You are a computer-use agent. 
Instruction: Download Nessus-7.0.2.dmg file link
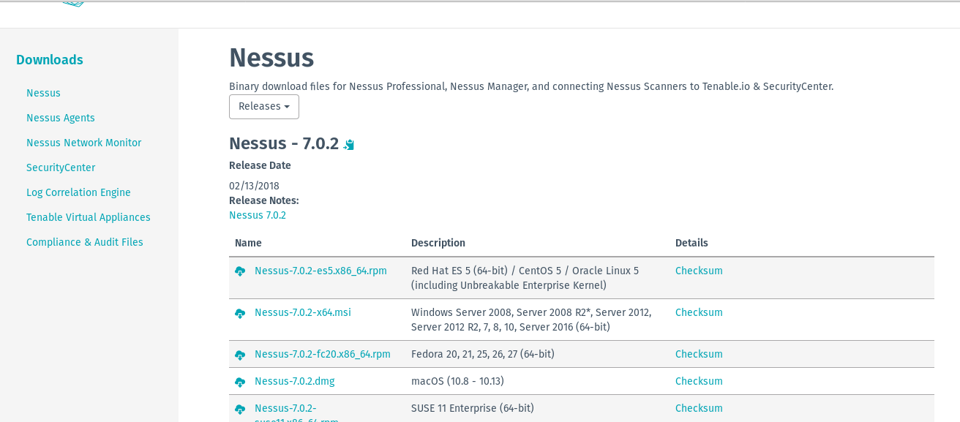pos(294,381)
